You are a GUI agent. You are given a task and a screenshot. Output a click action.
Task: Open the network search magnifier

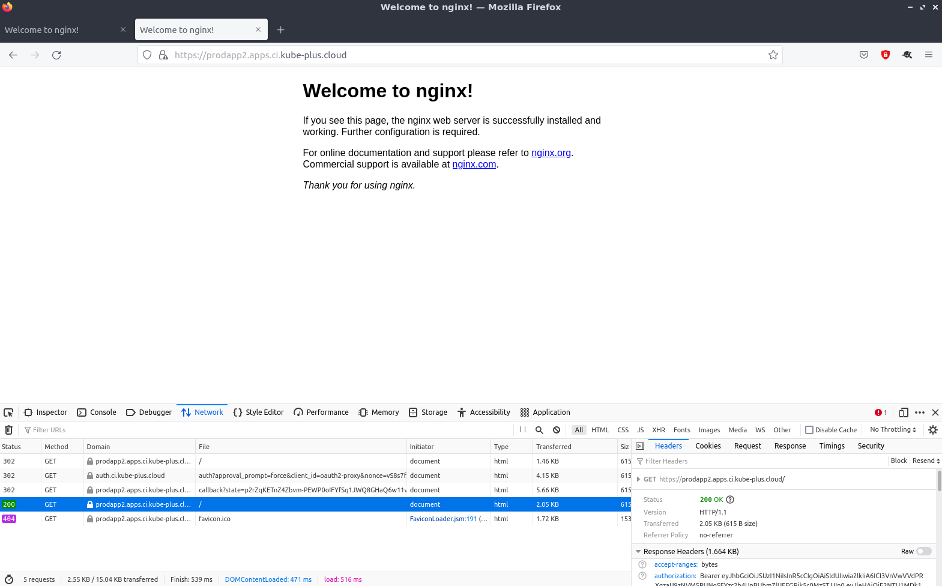coord(539,430)
